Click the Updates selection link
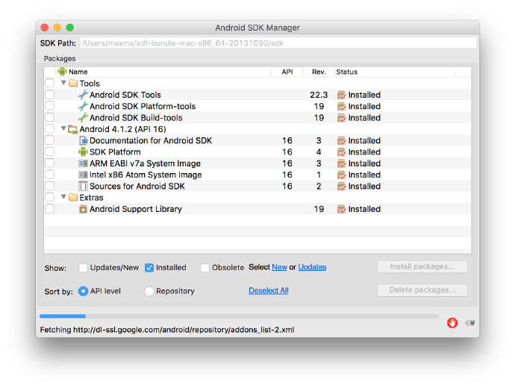The image size is (515, 388). 312,267
